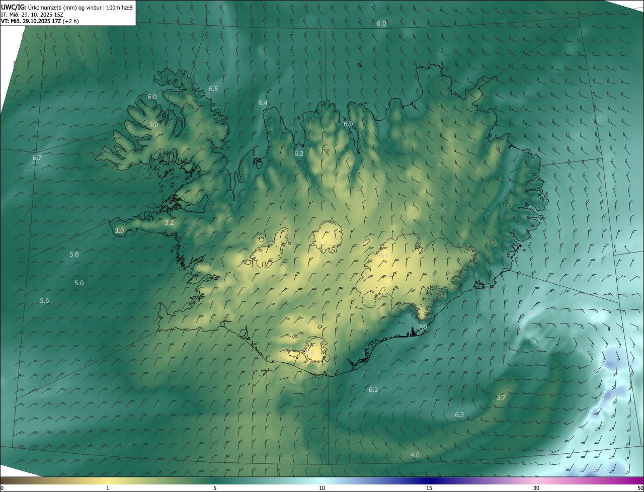The width and height of the screenshot is (644, 492).
Task: Pick the 6.2 value label on the map
Action: coord(299,153)
